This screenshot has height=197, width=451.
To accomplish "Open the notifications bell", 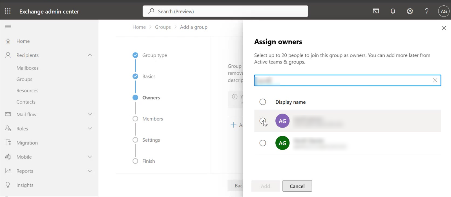I will pyautogui.click(x=393, y=11).
